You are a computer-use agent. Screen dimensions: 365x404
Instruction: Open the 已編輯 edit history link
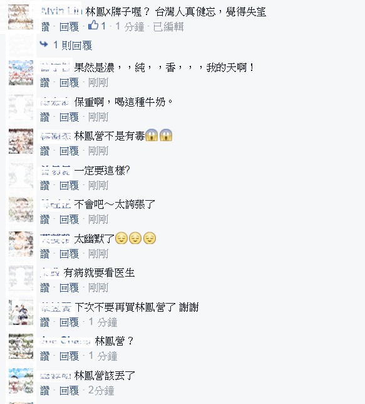pyautogui.click(x=168, y=27)
